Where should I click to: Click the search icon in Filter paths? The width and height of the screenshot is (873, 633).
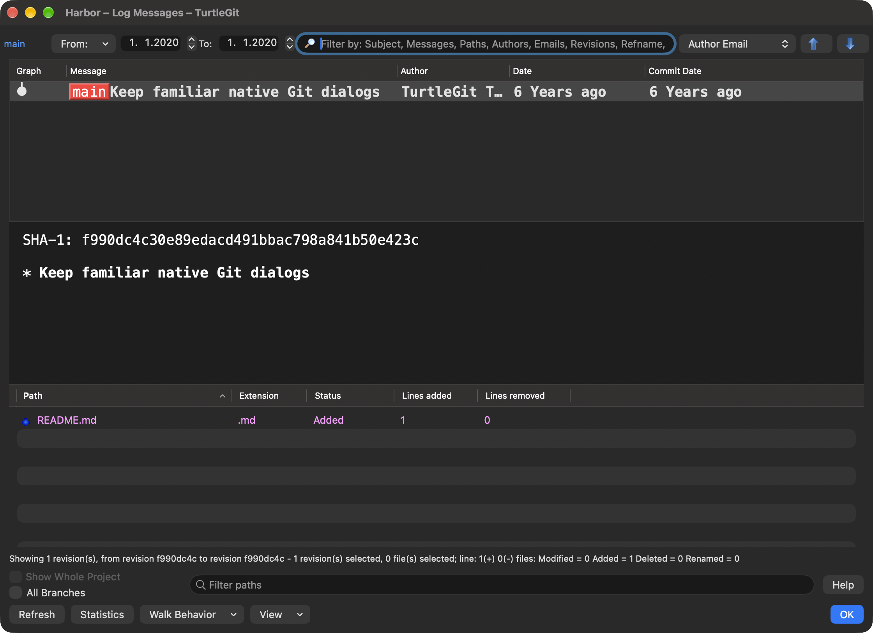(x=200, y=585)
